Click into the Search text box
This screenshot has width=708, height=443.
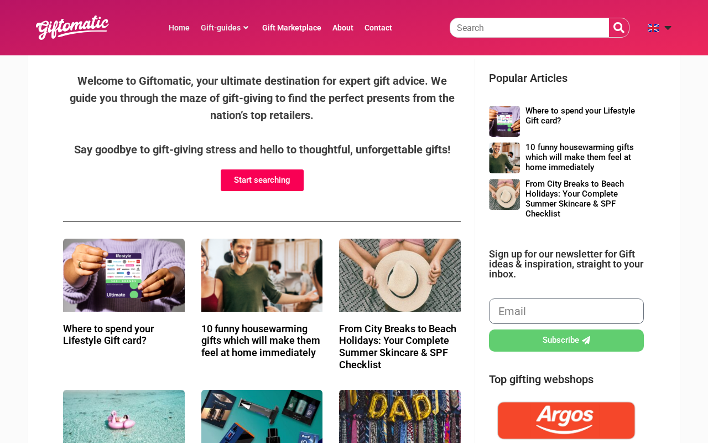(x=530, y=28)
